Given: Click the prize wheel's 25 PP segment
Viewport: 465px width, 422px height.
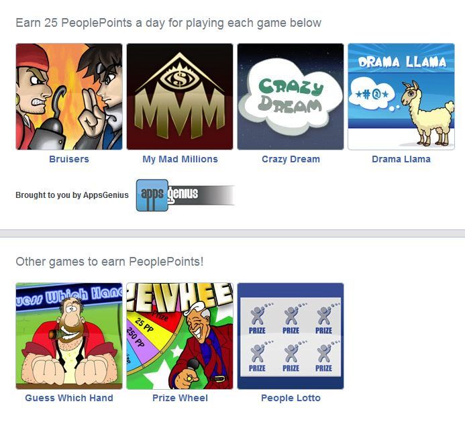Looking at the screenshot, I should point(144,325).
